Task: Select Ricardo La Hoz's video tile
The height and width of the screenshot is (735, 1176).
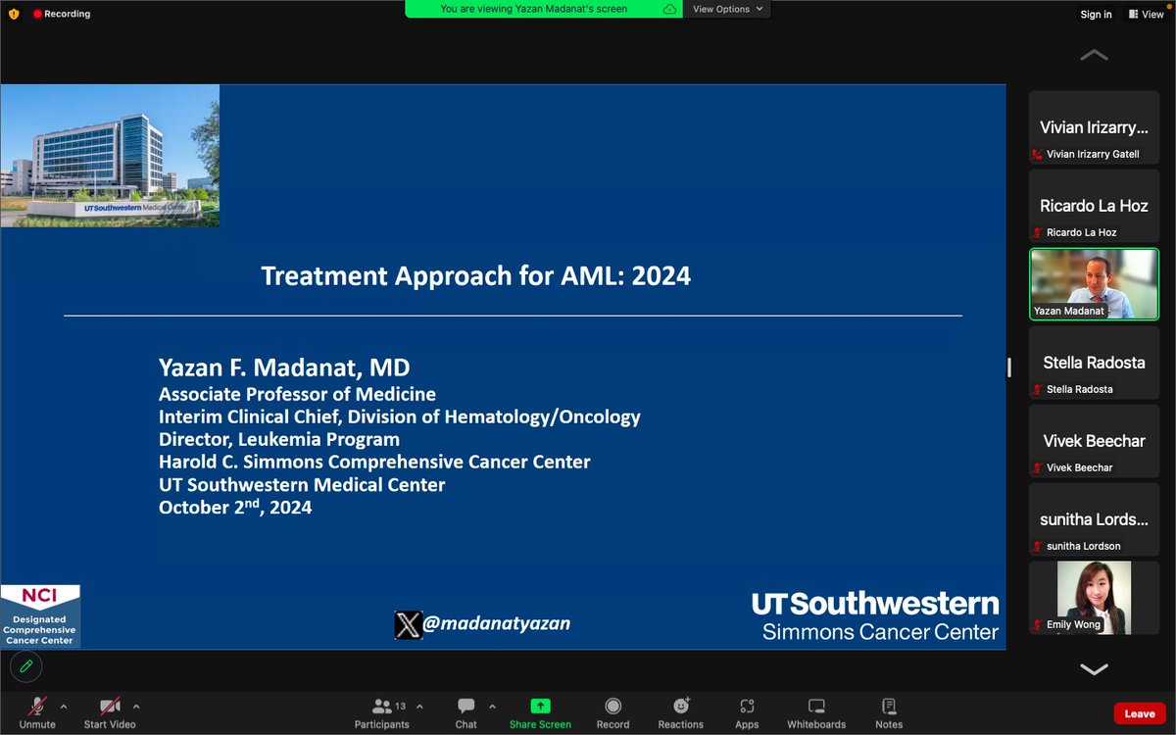Action: [1094, 205]
